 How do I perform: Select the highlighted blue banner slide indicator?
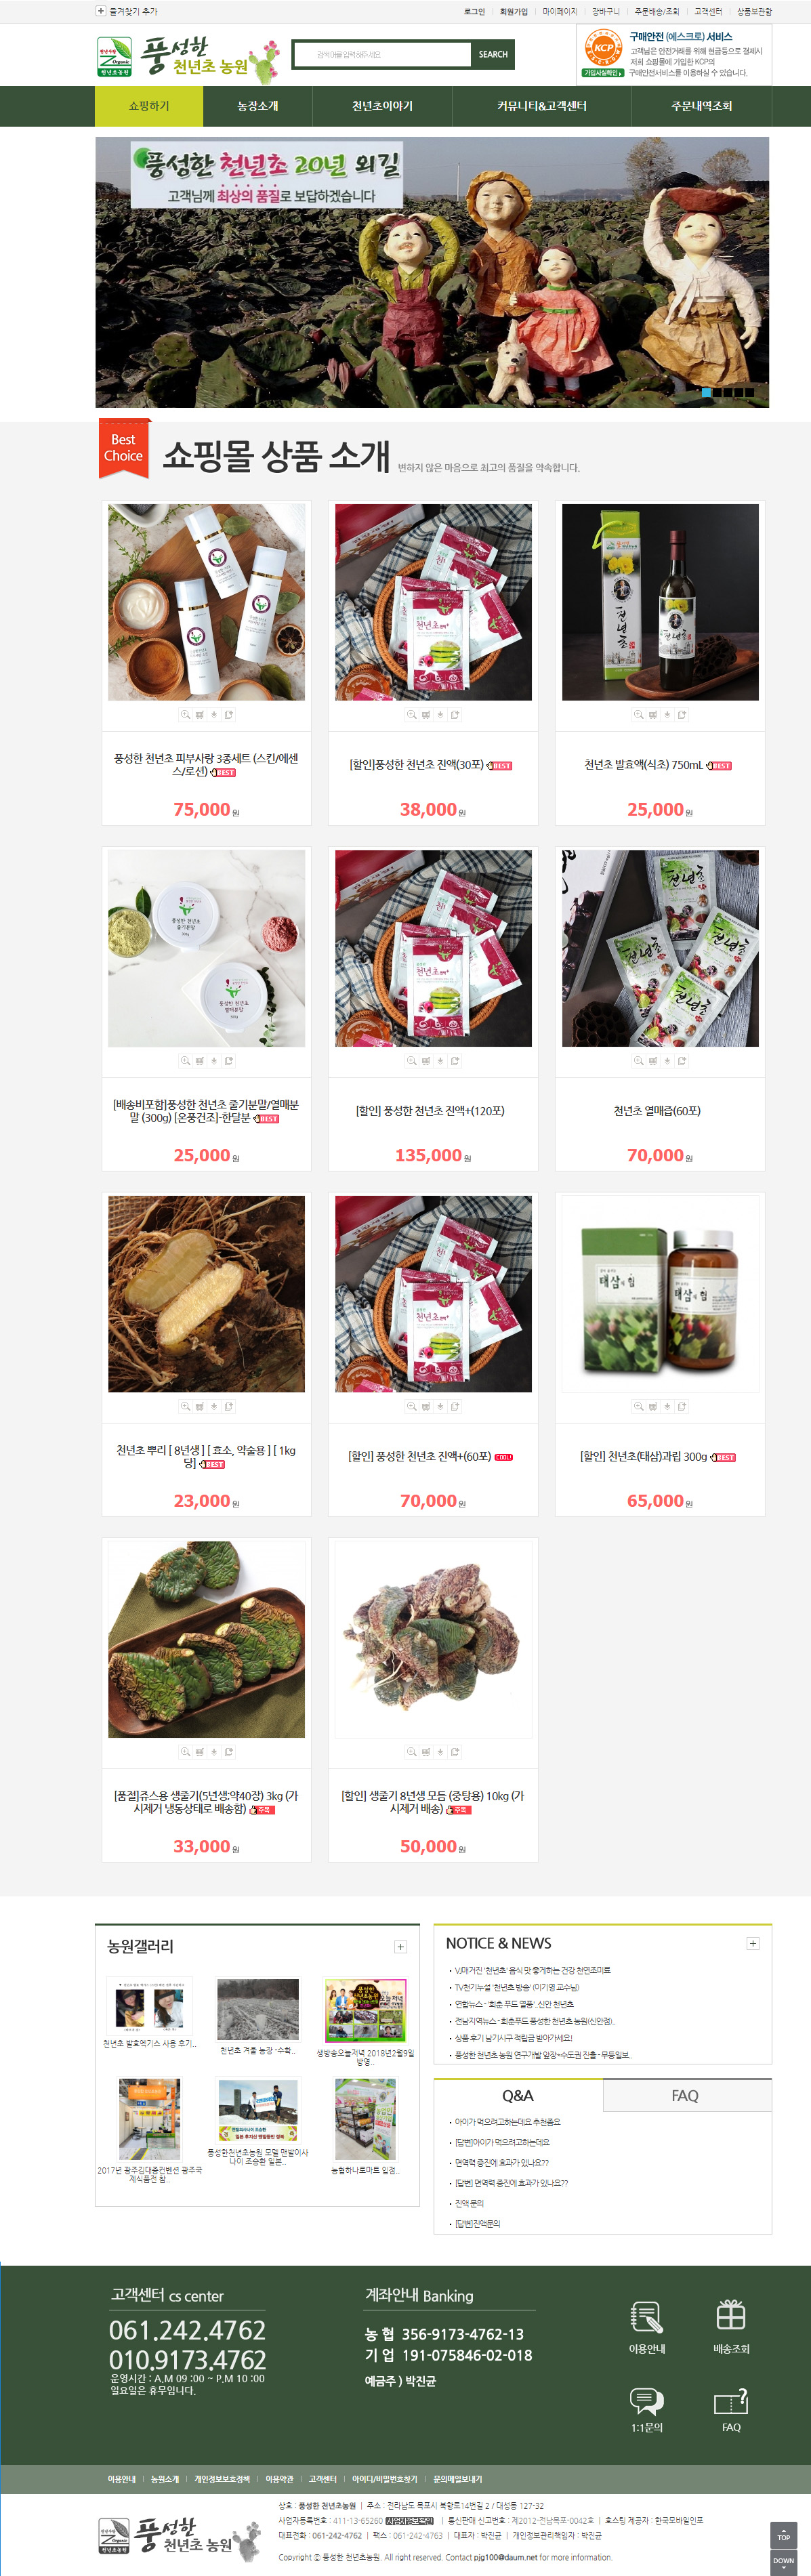click(707, 393)
